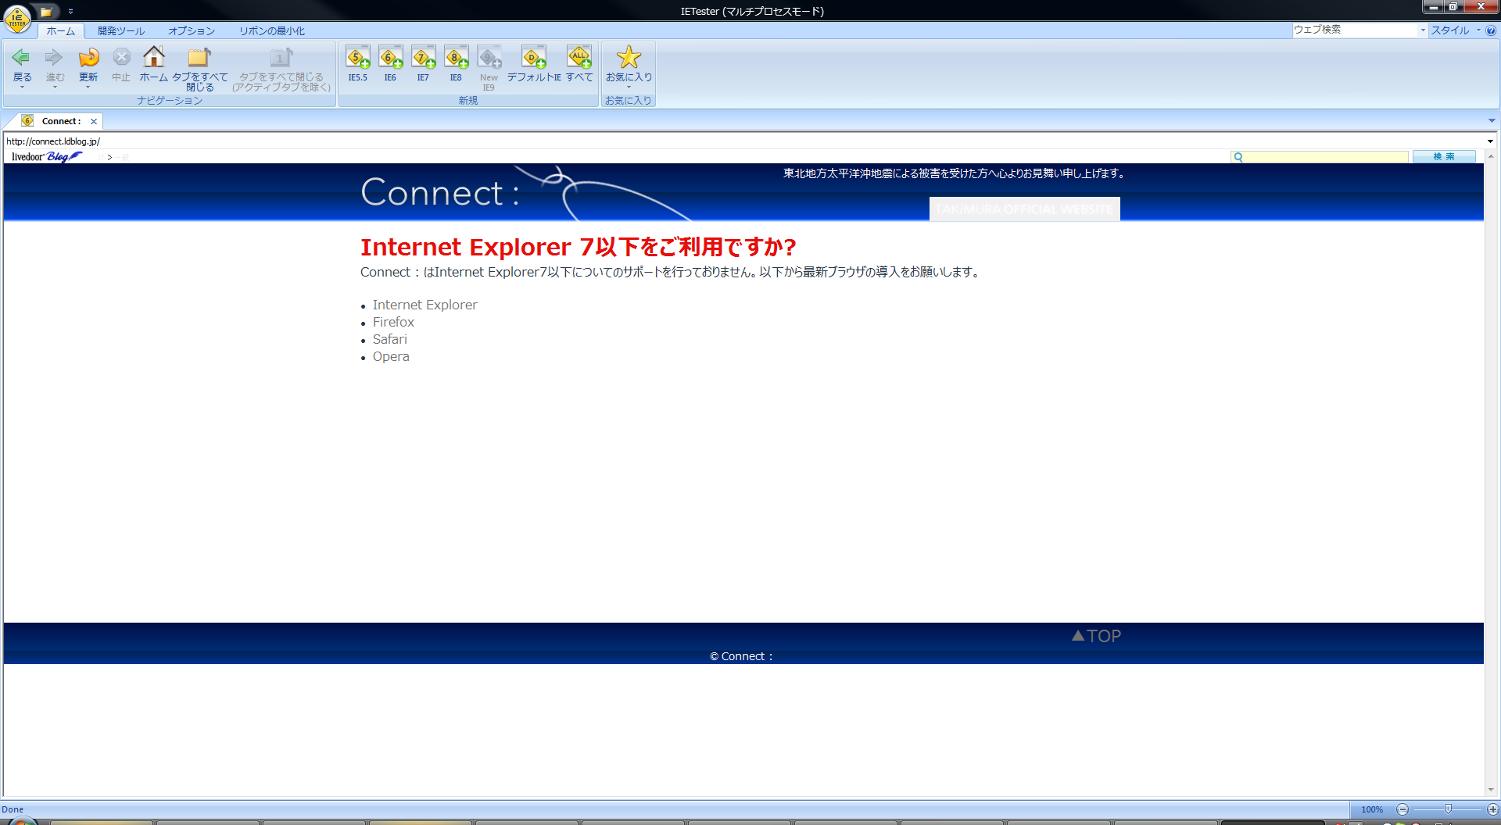
Task: Click the address bar URL field
Action: (743, 141)
